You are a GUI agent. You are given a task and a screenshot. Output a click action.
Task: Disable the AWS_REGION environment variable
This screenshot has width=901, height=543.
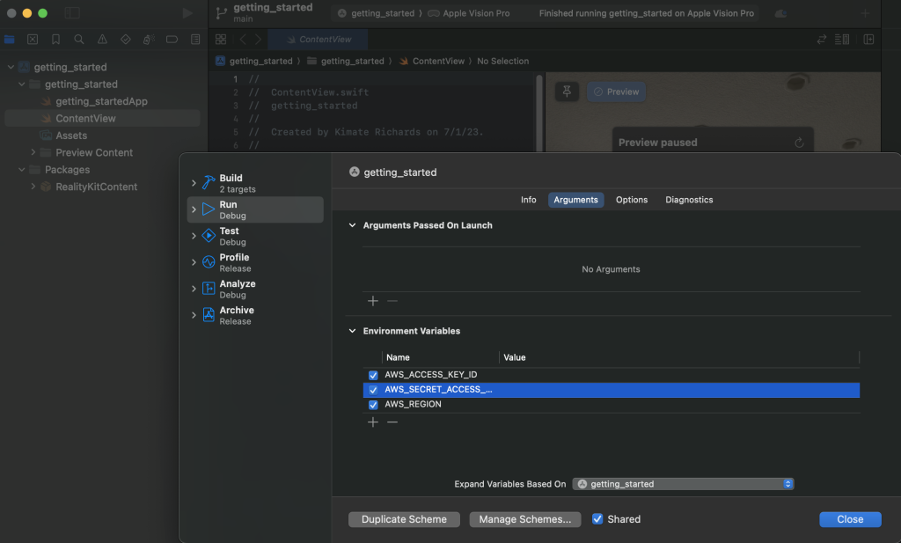pyautogui.click(x=373, y=404)
